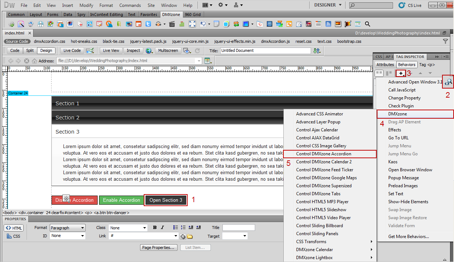This screenshot has width=454, height=262.
Task: Insert unordered list from Properties panel
Action: tap(176, 228)
